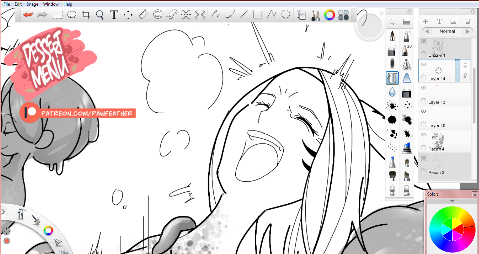Open the Image menu
The width and height of the screenshot is (479, 254).
(x=32, y=4)
